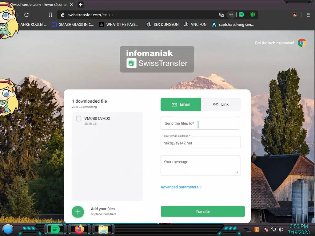Screen dimensions: 315x236
Task: Open the captcha solving sim... bookmark
Action: 233,25
